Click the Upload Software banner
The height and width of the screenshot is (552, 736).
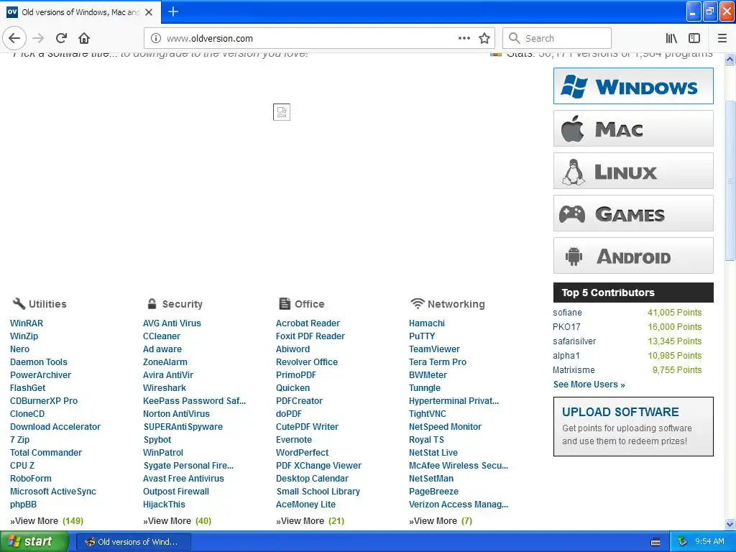(633, 427)
